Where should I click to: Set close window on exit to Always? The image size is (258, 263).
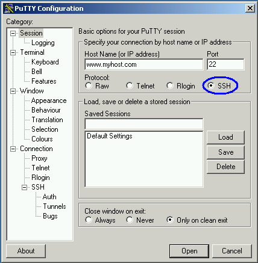(x=89, y=220)
